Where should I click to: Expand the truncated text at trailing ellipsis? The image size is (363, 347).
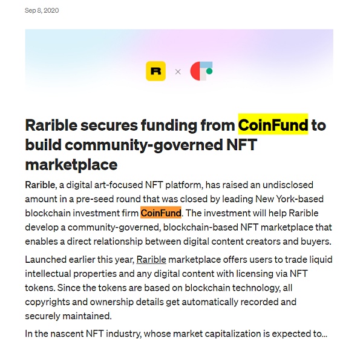(x=324, y=334)
